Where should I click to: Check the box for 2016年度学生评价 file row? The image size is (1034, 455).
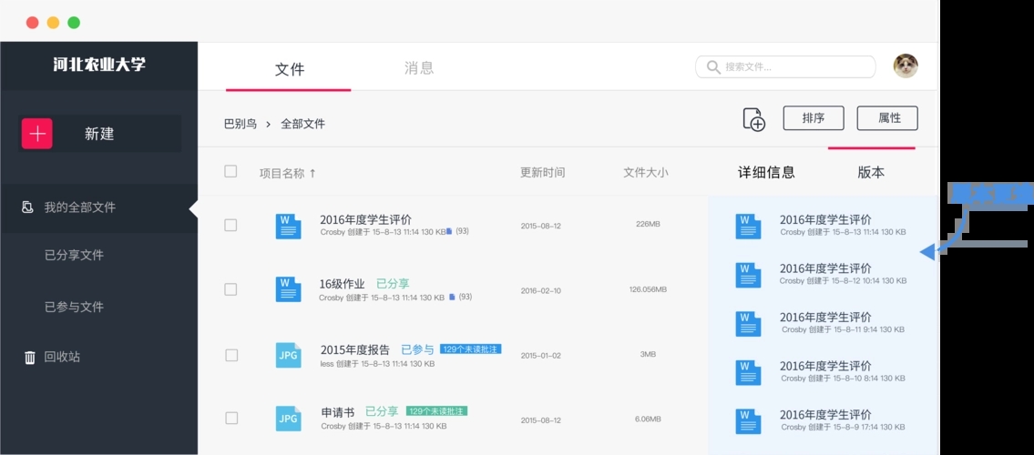pyautogui.click(x=230, y=225)
